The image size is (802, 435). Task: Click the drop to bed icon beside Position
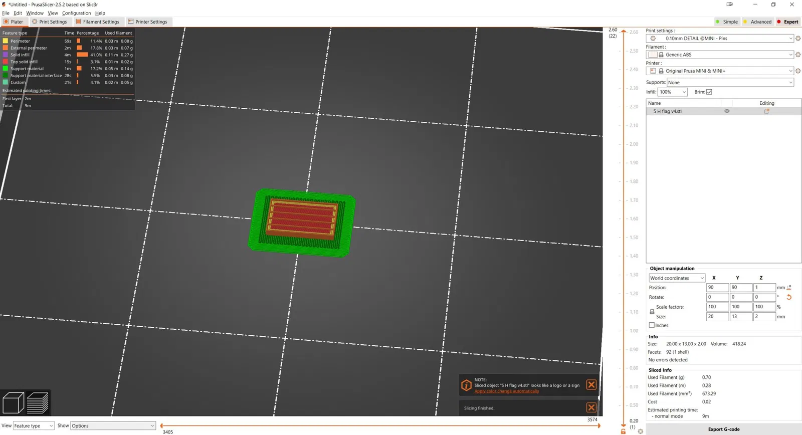789,288
